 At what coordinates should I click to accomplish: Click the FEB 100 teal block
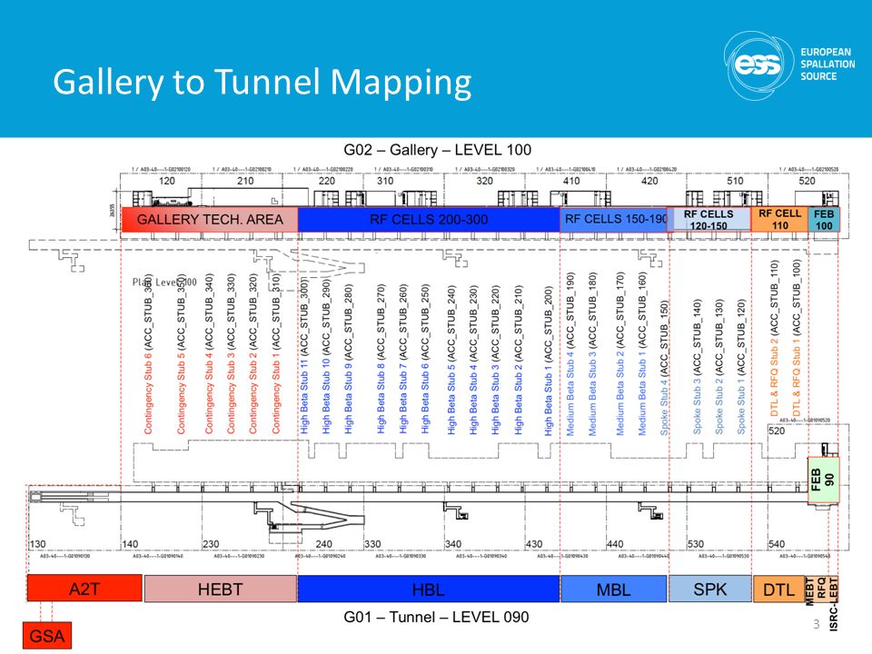824,219
